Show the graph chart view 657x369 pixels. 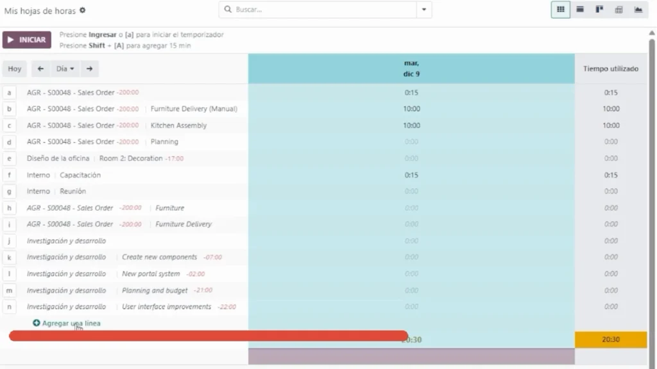tap(638, 10)
